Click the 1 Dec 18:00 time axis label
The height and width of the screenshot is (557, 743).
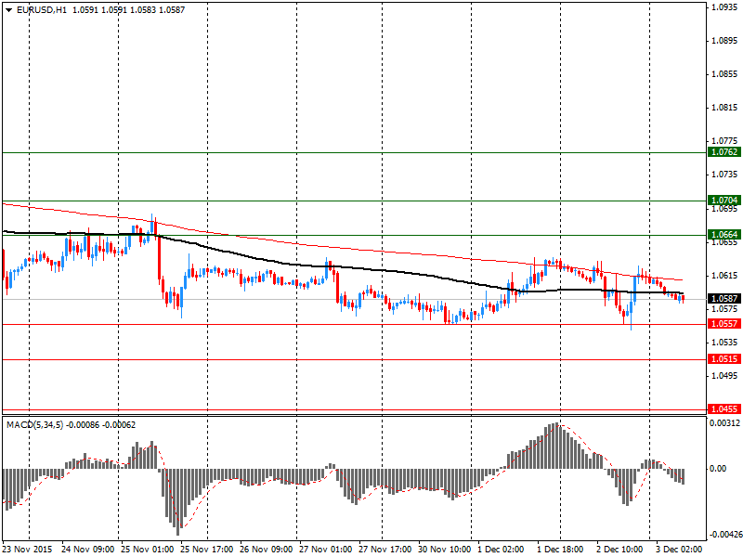point(560,550)
